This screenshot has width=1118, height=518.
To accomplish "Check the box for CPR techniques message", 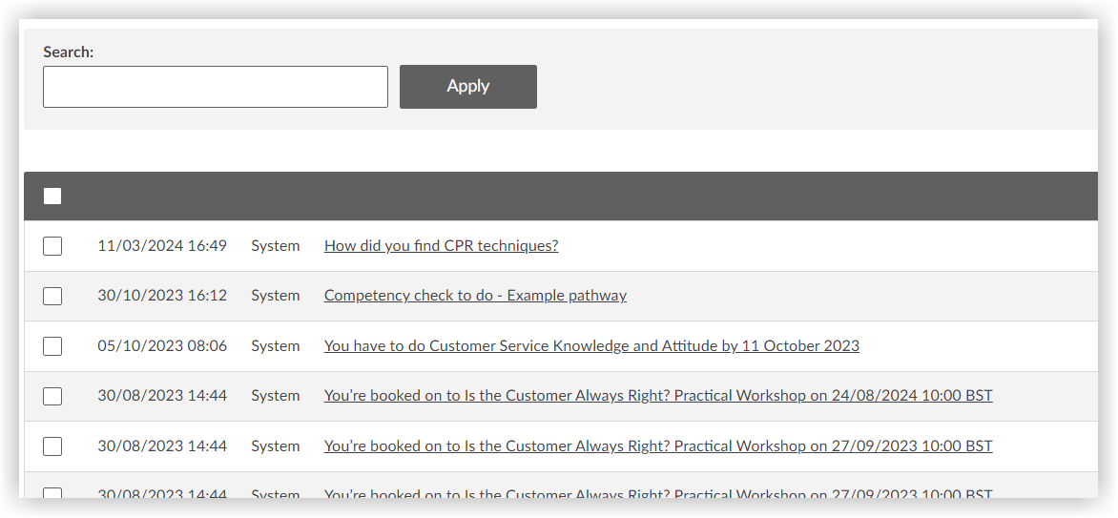I will coord(52,246).
